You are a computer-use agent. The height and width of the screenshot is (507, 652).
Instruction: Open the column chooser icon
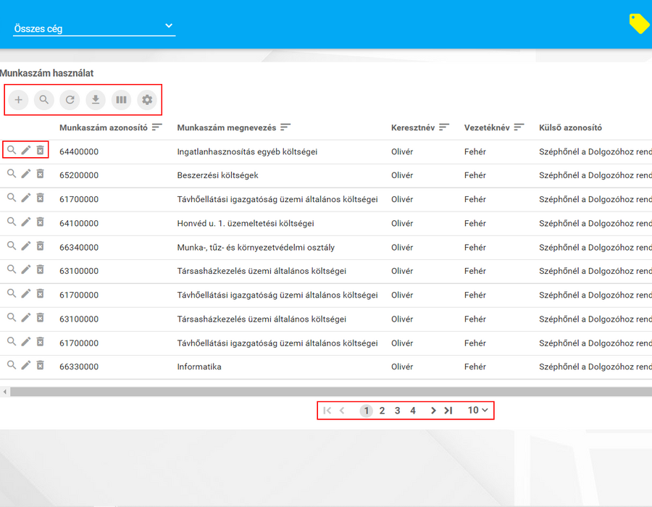point(122,100)
